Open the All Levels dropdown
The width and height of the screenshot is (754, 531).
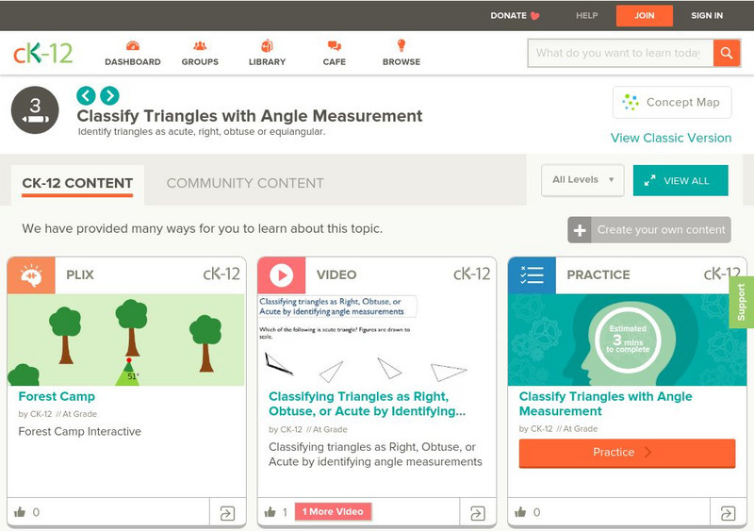pos(582,180)
